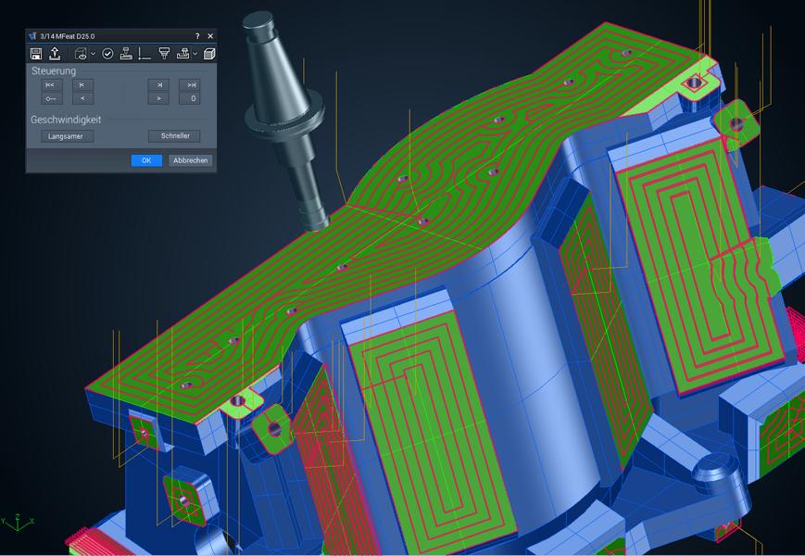
Task: Play backward with the < button
Action: (82, 98)
